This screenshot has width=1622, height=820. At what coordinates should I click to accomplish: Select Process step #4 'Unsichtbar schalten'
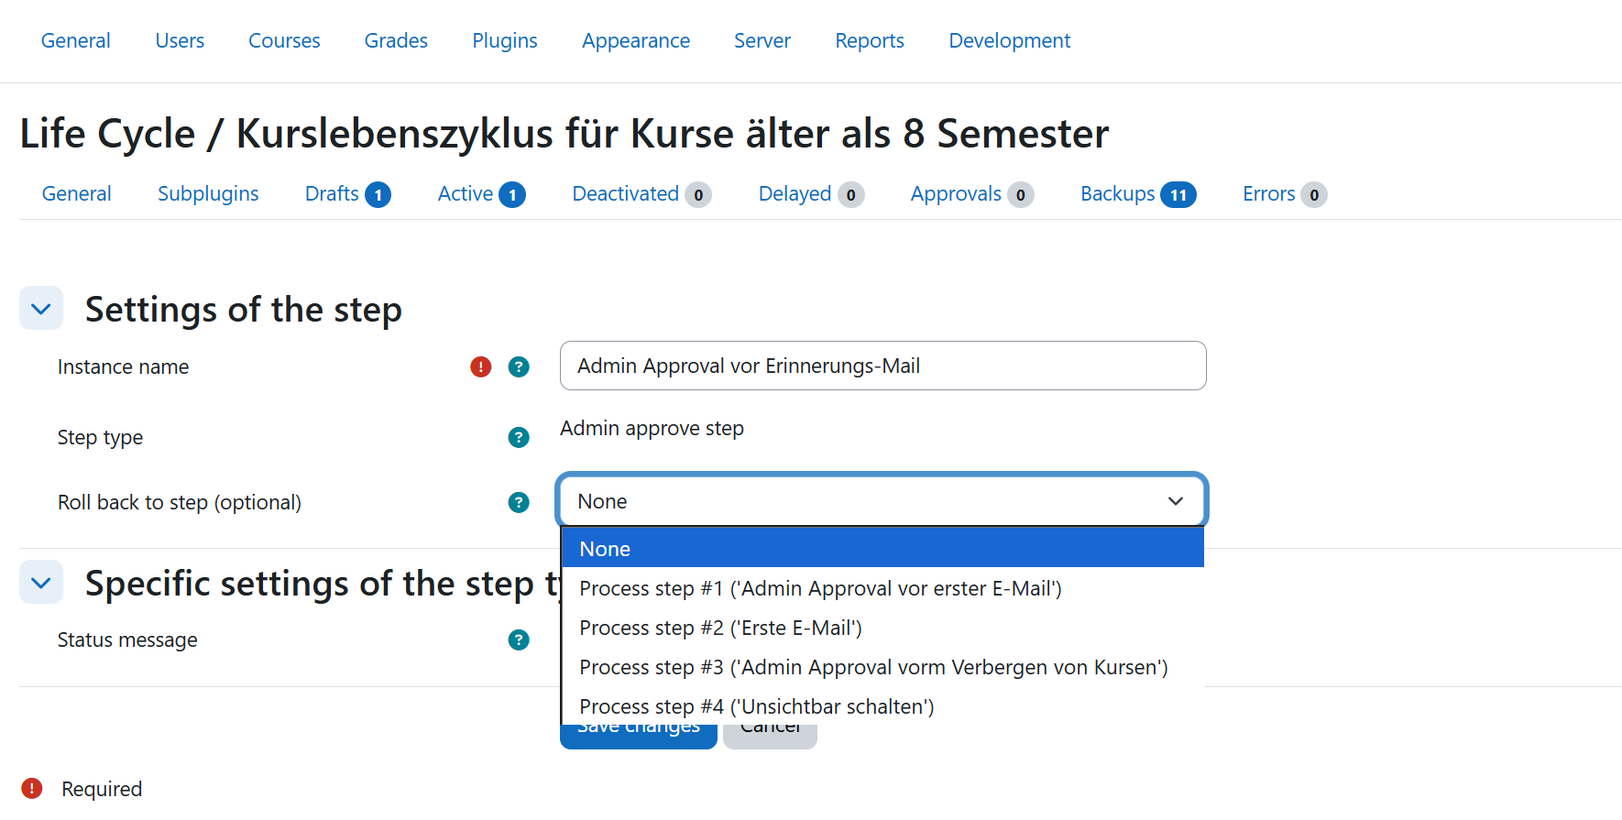pyautogui.click(x=756, y=706)
